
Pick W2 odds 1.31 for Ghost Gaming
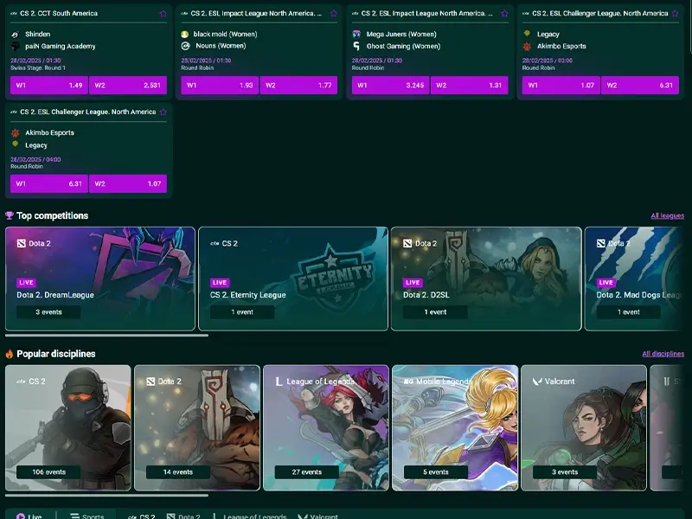tap(470, 85)
